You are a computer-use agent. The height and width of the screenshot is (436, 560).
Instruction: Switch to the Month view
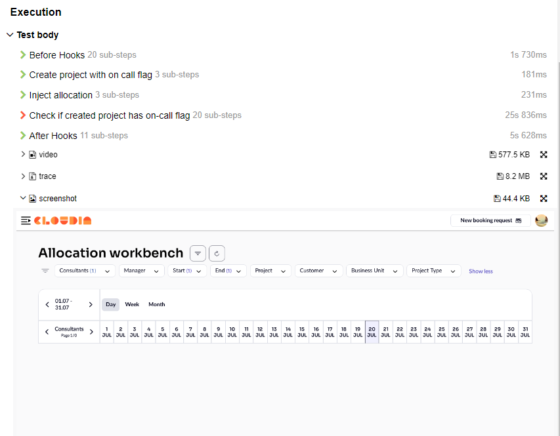tap(156, 304)
